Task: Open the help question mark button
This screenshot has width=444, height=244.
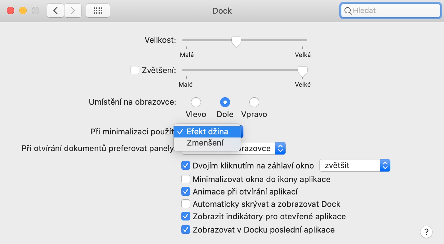Action: tap(426, 232)
